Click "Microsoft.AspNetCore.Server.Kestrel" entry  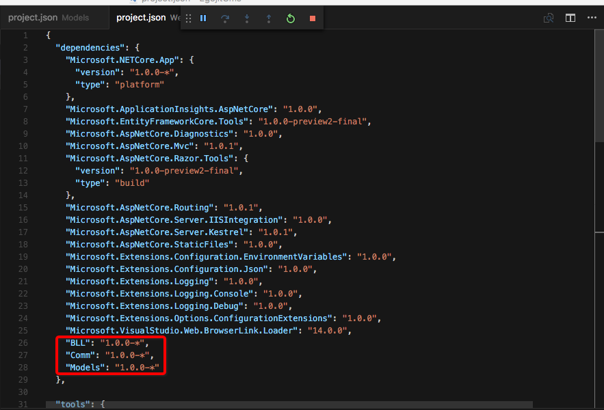[x=157, y=232]
